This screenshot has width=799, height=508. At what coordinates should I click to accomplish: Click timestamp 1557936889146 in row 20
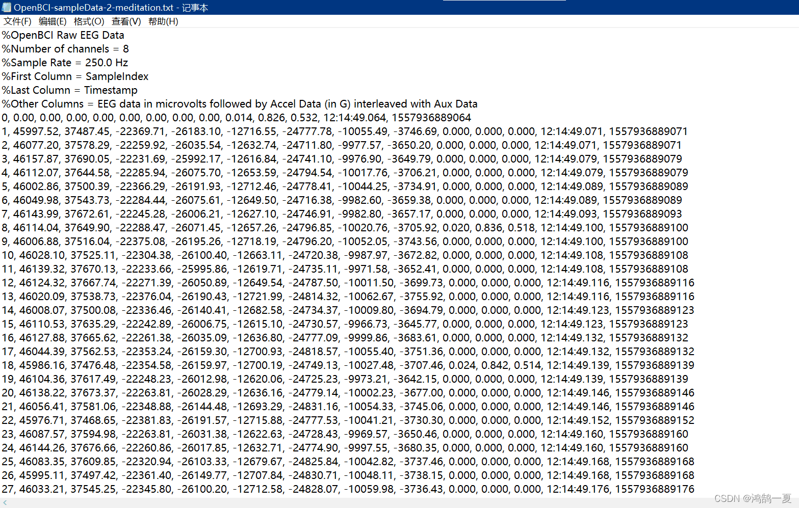(655, 393)
